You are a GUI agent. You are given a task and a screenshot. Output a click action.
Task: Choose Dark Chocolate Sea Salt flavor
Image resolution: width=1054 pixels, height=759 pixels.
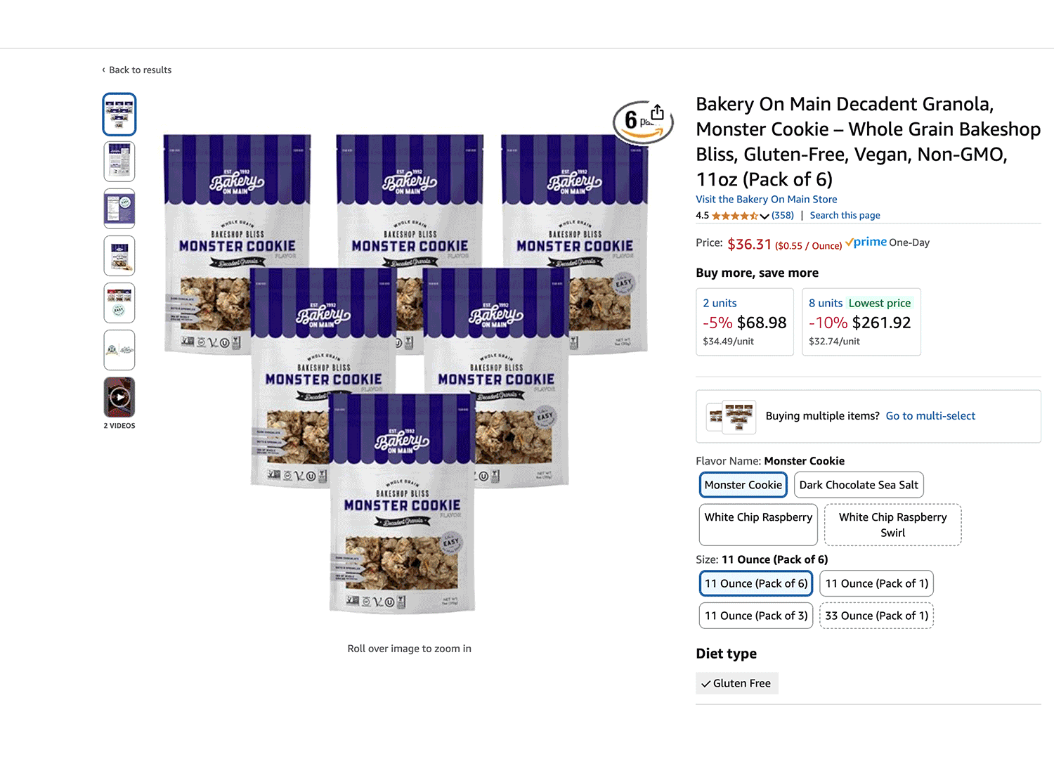(859, 485)
